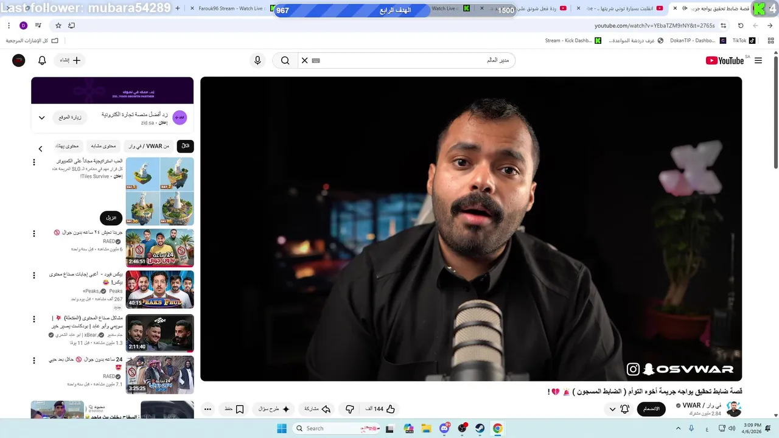The image size is (779, 438).
Task: Open all bookmarks folder (كل الإشارات المرجعية)
Action: [x=32, y=41]
